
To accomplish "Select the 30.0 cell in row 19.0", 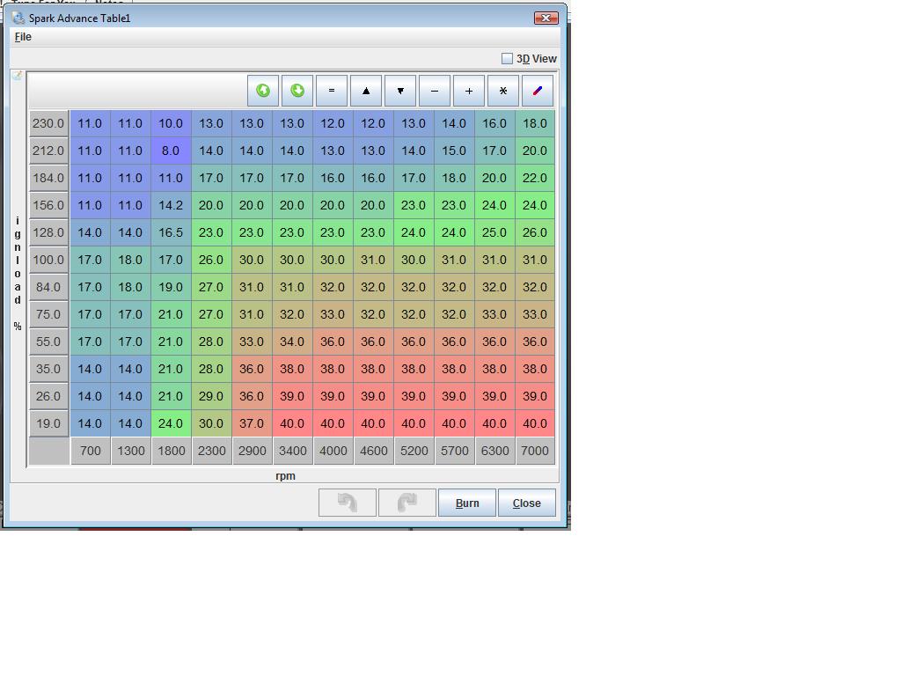I will (211, 423).
